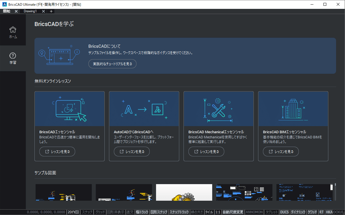Open レッスンを見る under BricsCAD BIMエッセンシャル
This screenshot has height=215, width=345.
(281, 152)
